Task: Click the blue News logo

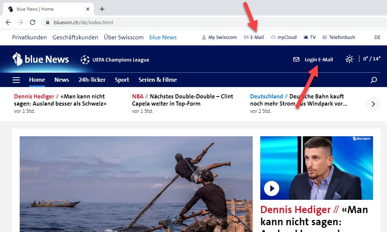Action: coord(40,59)
